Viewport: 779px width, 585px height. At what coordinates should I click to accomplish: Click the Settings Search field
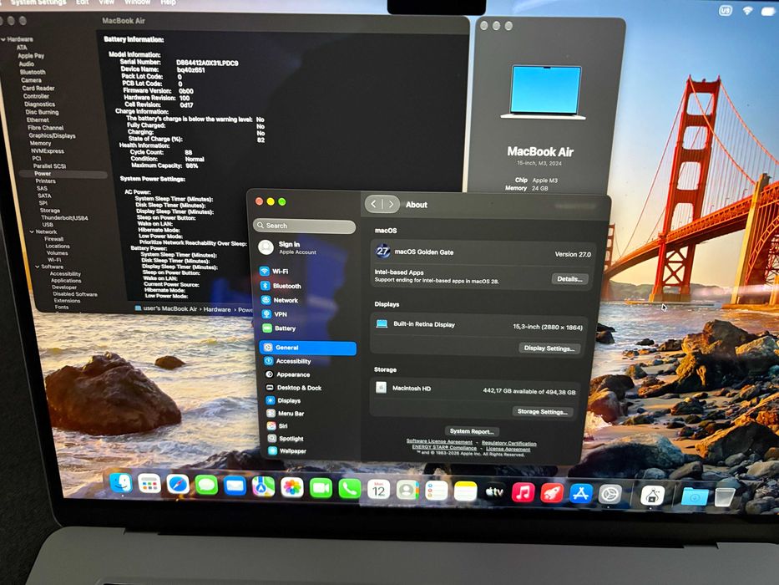point(305,226)
